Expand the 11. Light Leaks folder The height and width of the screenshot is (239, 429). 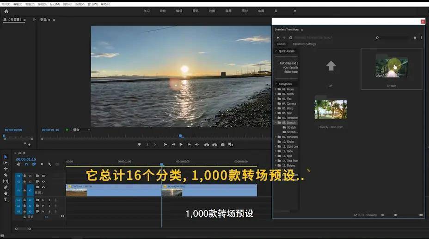click(x=276, y=146)
